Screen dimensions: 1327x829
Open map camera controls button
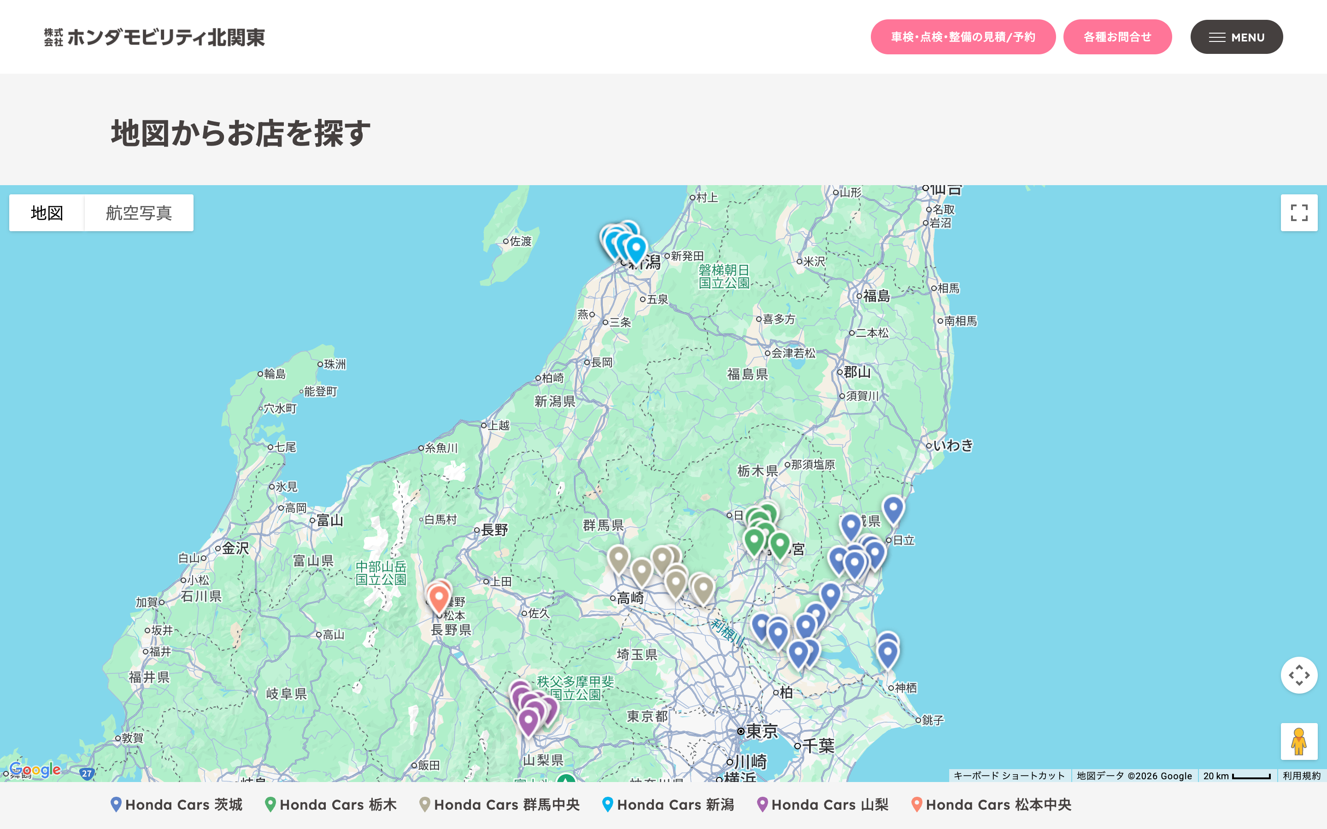pos(1298,675)
